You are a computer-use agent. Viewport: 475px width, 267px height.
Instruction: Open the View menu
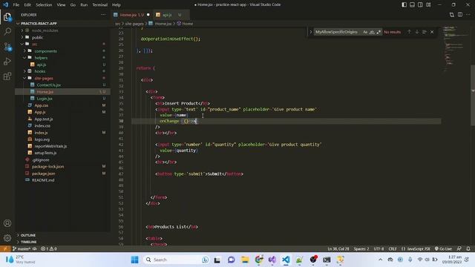point(61,5)
